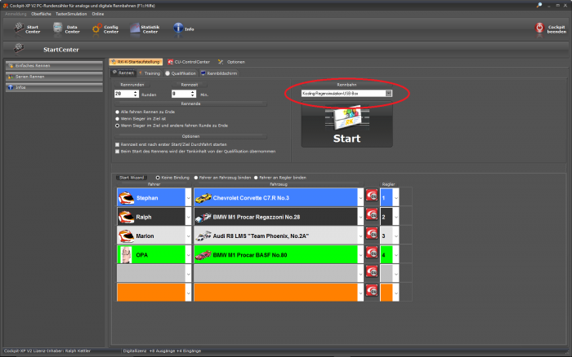Click the red controller icon in OPA's row
The image size is (572, 357).
tap(372, 256)
